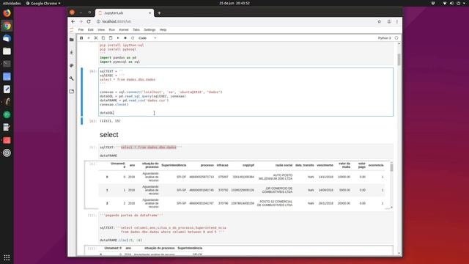Click the vencimento column header
The image size is (469, 264).
[x=325, y=165]
